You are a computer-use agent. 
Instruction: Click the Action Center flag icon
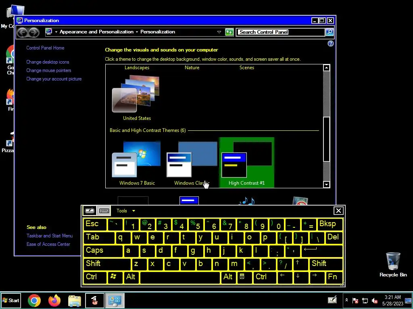pos(355,300)
